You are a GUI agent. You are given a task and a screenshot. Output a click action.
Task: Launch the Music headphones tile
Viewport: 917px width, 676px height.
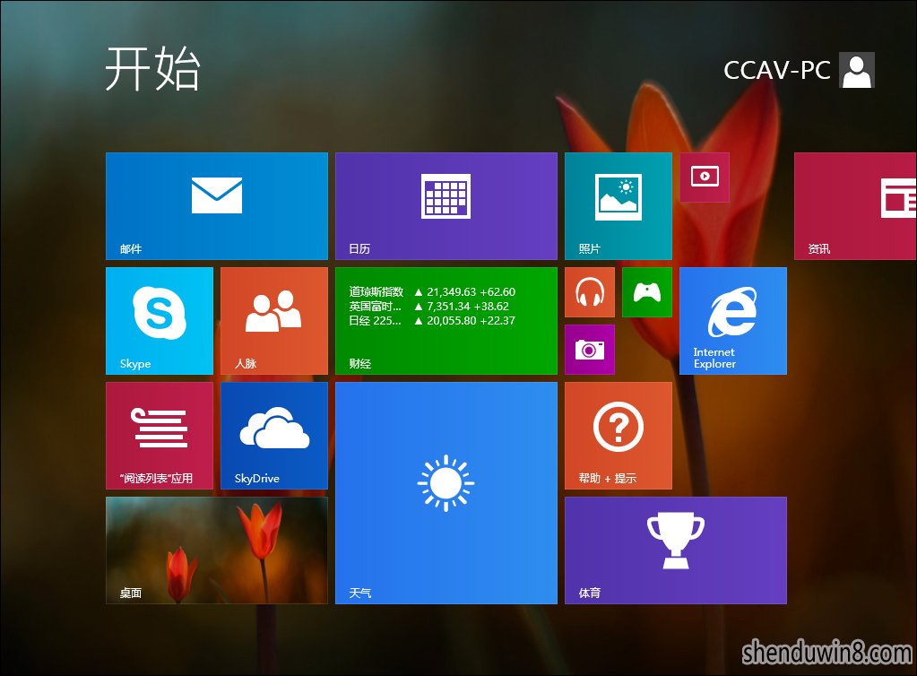click(x=590, y=291)
